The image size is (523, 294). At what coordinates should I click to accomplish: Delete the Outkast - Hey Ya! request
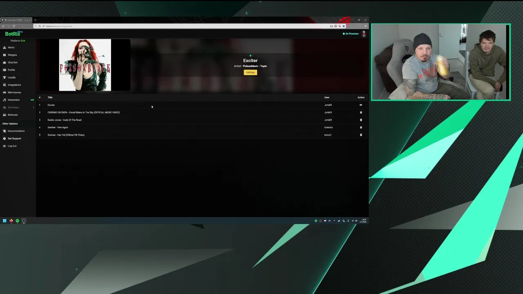coord(361,135)
